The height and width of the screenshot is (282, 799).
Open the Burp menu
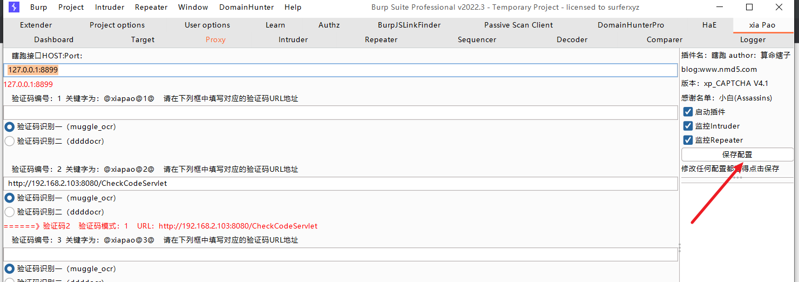click(38, 7)
